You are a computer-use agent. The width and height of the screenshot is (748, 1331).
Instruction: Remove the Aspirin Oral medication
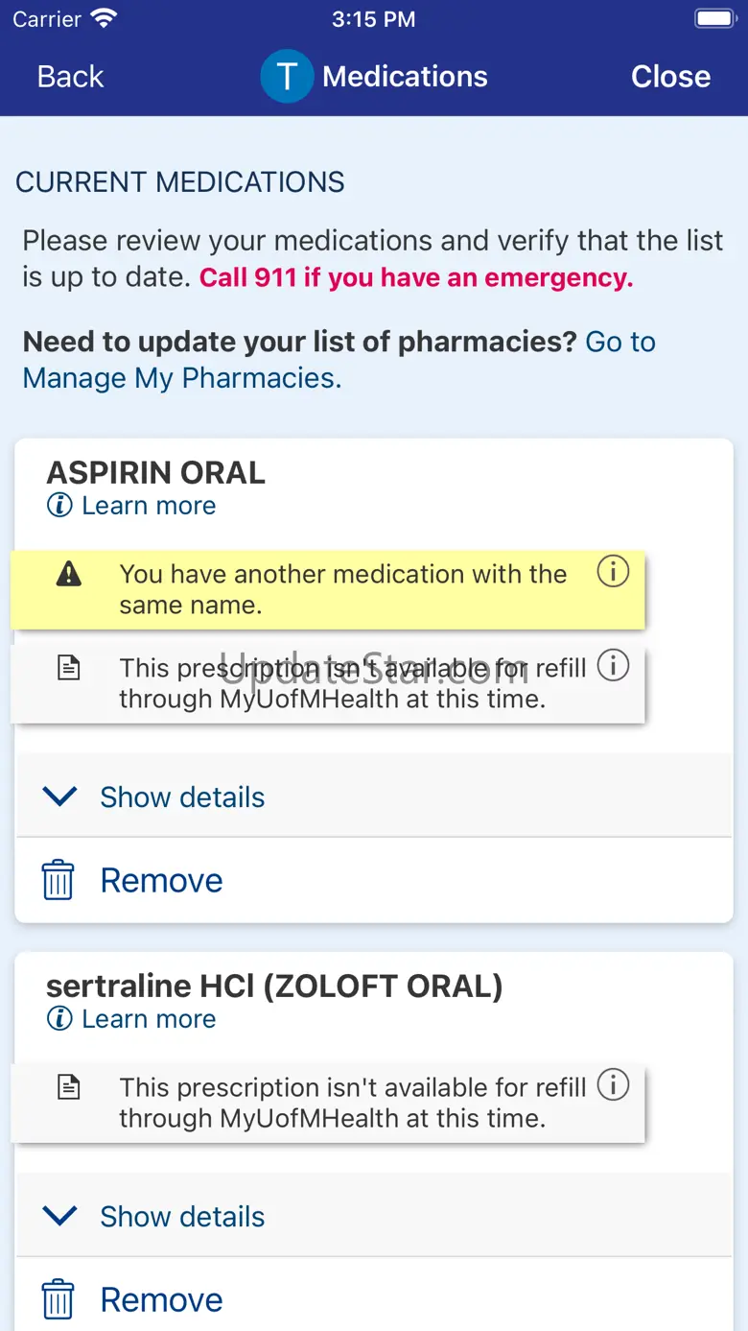click(161, 880)
